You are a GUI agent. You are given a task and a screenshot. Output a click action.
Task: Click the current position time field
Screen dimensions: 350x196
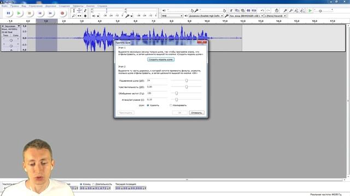(x=131, y=188)
